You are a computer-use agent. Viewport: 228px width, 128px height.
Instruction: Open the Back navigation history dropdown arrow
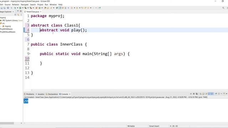click(x=90, y=8)
